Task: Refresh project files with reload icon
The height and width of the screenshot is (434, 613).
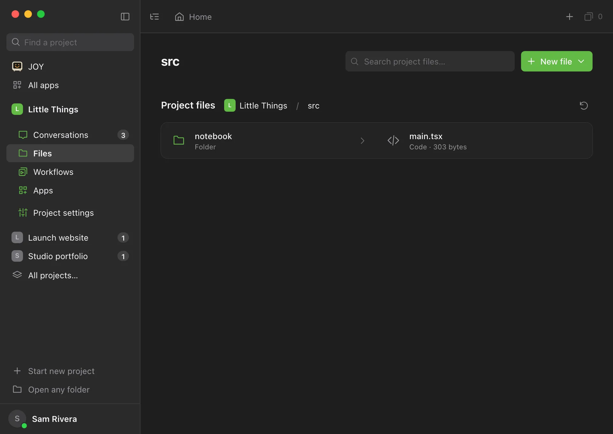Action: [584, 106]
